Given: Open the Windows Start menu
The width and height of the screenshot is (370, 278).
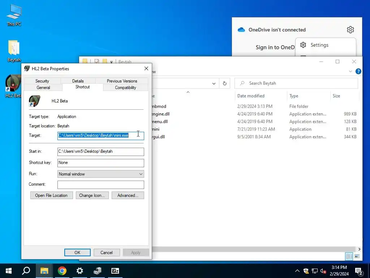Looking at the screenshot, I should tap(9, 271).
